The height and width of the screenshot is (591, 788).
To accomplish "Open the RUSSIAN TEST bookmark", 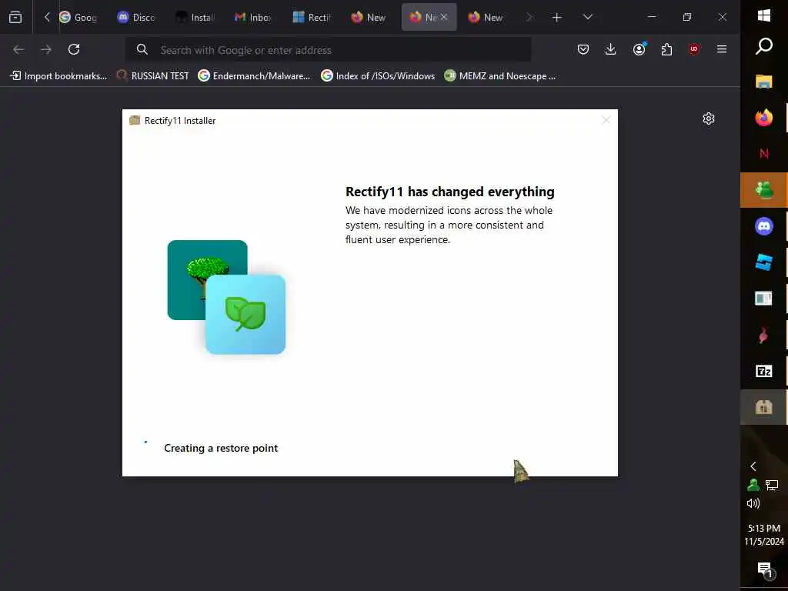I will (x=153, y=76).
